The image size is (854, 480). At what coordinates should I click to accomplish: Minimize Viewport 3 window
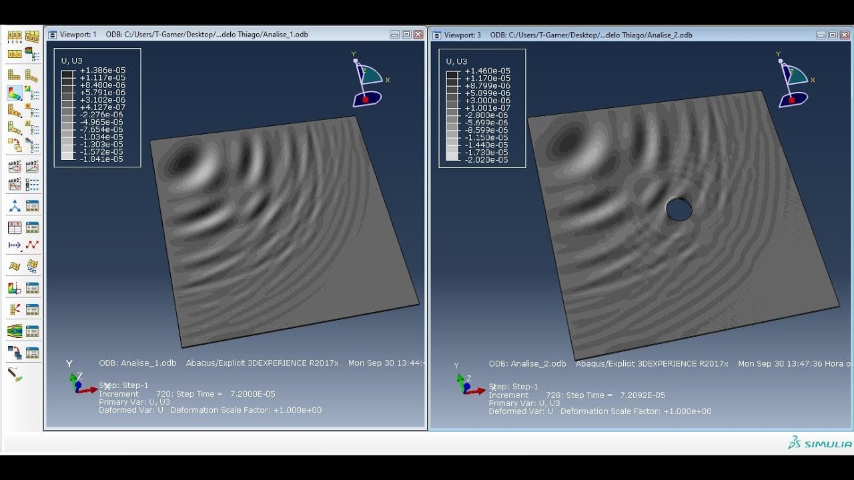(x=821, y=35)
